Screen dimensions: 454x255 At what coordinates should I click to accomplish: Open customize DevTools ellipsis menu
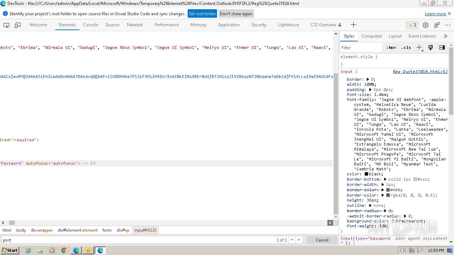coord(448,25)
